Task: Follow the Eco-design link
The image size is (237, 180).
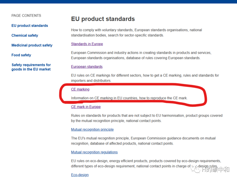Action: tap(80, 175)
